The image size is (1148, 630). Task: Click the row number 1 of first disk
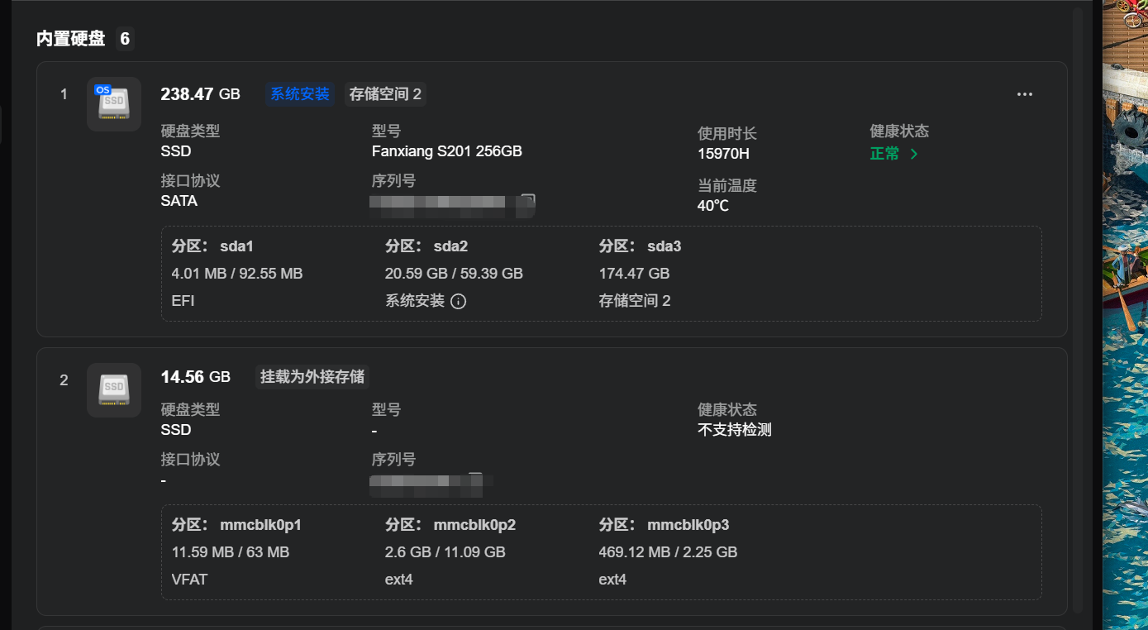coord(64,94)
